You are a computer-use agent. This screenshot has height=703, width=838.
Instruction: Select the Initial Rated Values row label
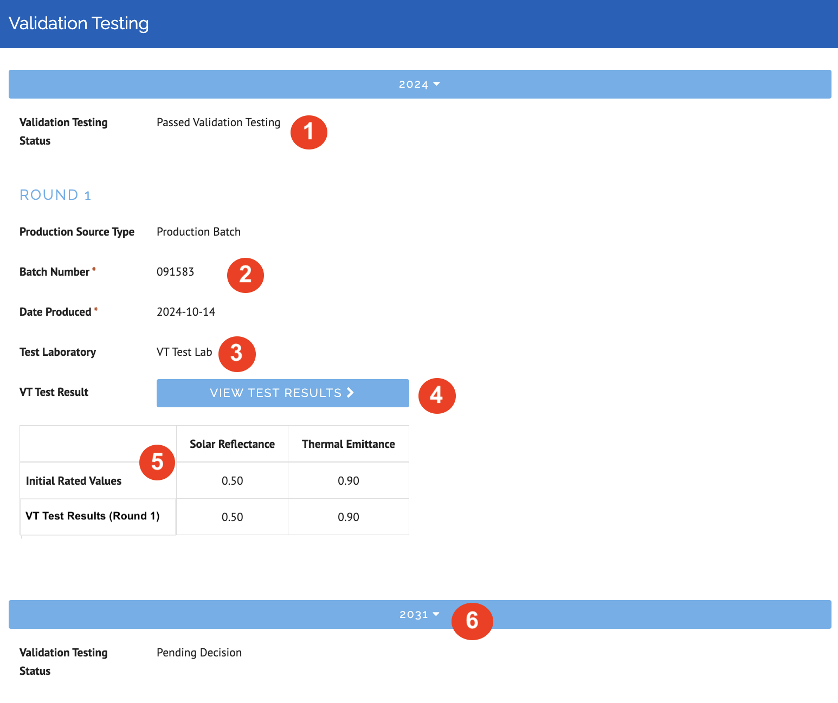coord(74,481)
